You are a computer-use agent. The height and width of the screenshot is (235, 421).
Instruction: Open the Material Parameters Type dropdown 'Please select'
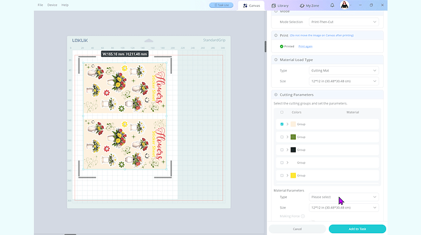coord(344,197)
